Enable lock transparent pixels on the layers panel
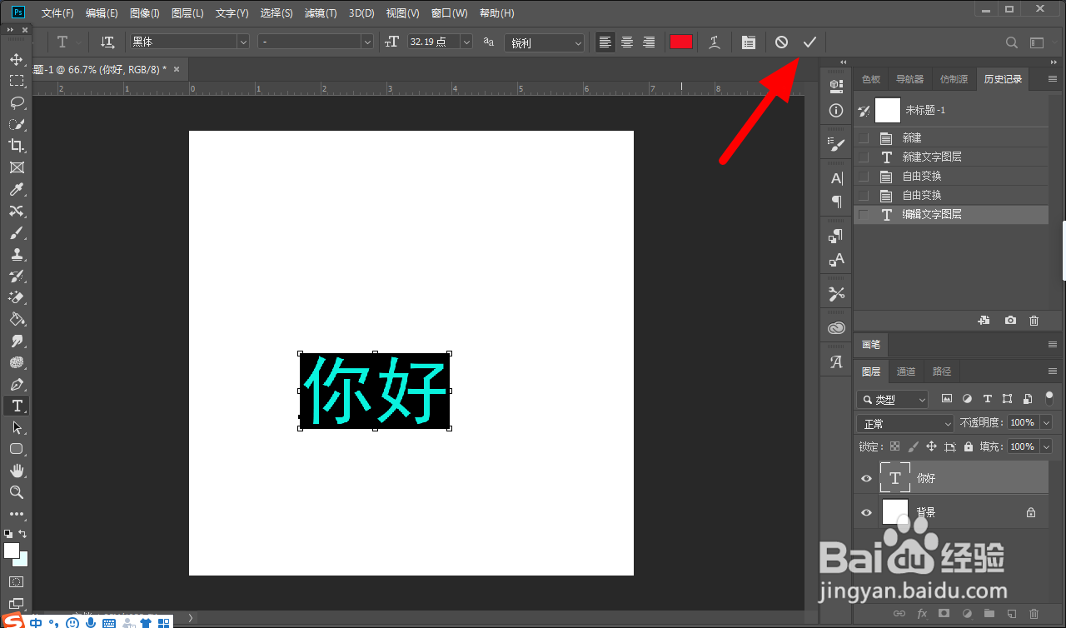The height and width of the screenshot is (628, 1066). click(x=894, y=446)
